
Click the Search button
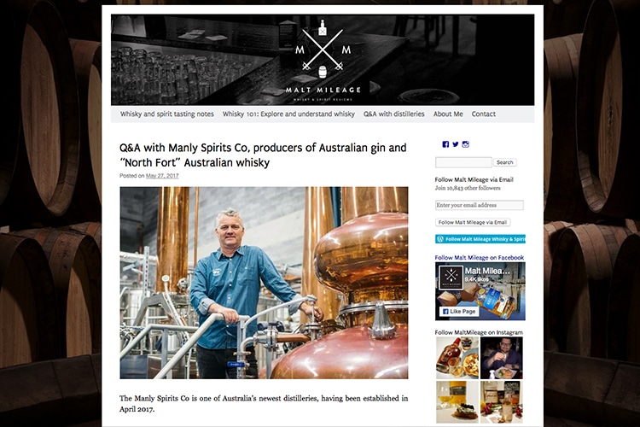click(505, 162)
